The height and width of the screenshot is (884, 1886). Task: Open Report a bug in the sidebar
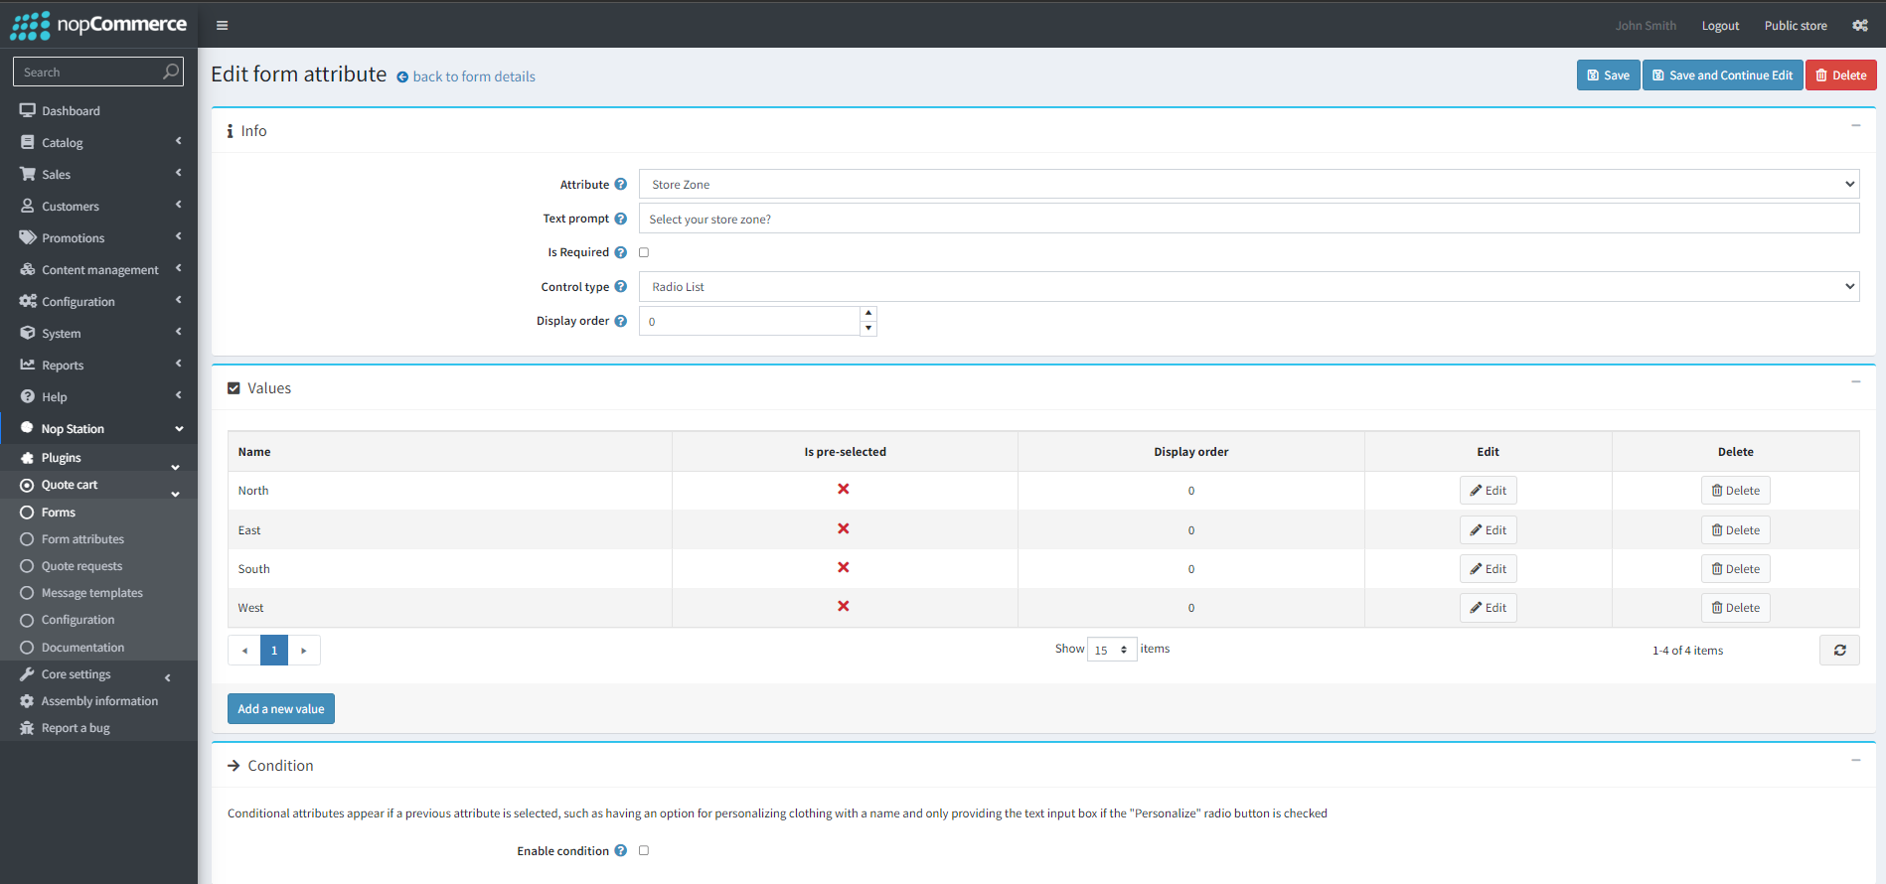[x=98, y=728]
